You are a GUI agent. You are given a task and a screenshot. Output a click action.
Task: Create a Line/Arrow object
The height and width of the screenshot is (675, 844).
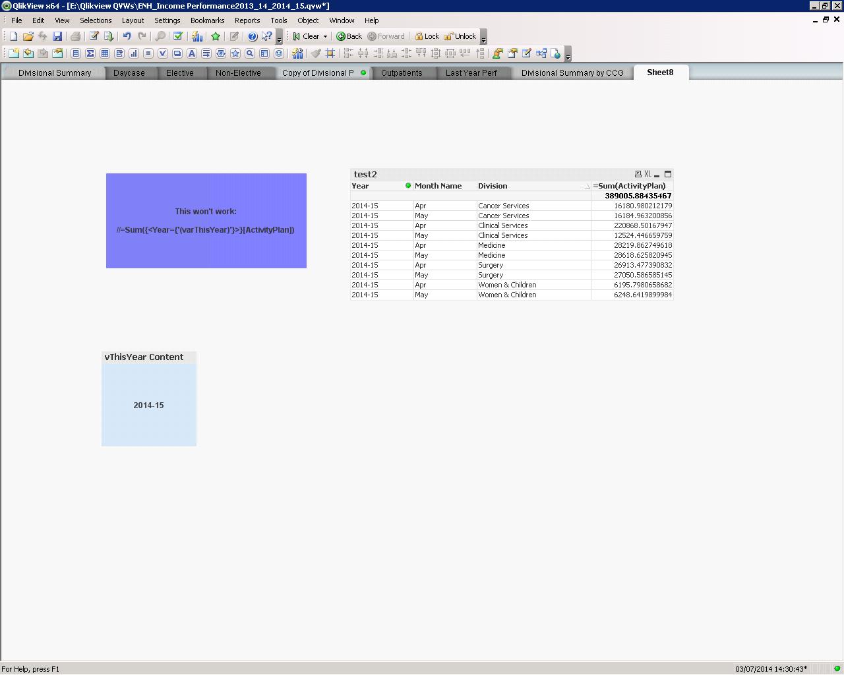click(206, 53)
